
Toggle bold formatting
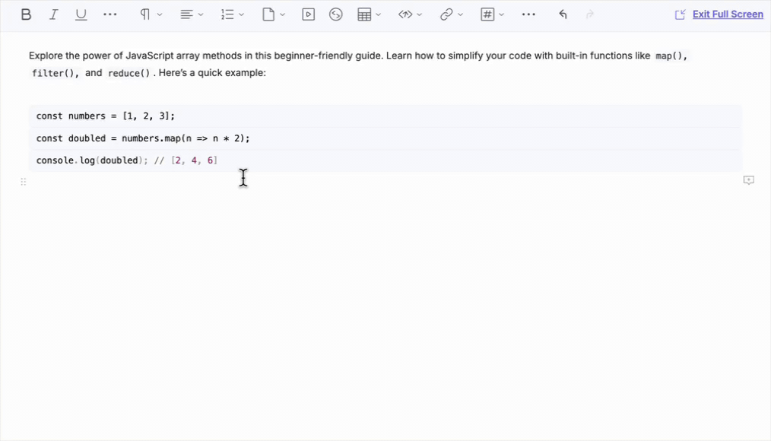tap(25, 14)
